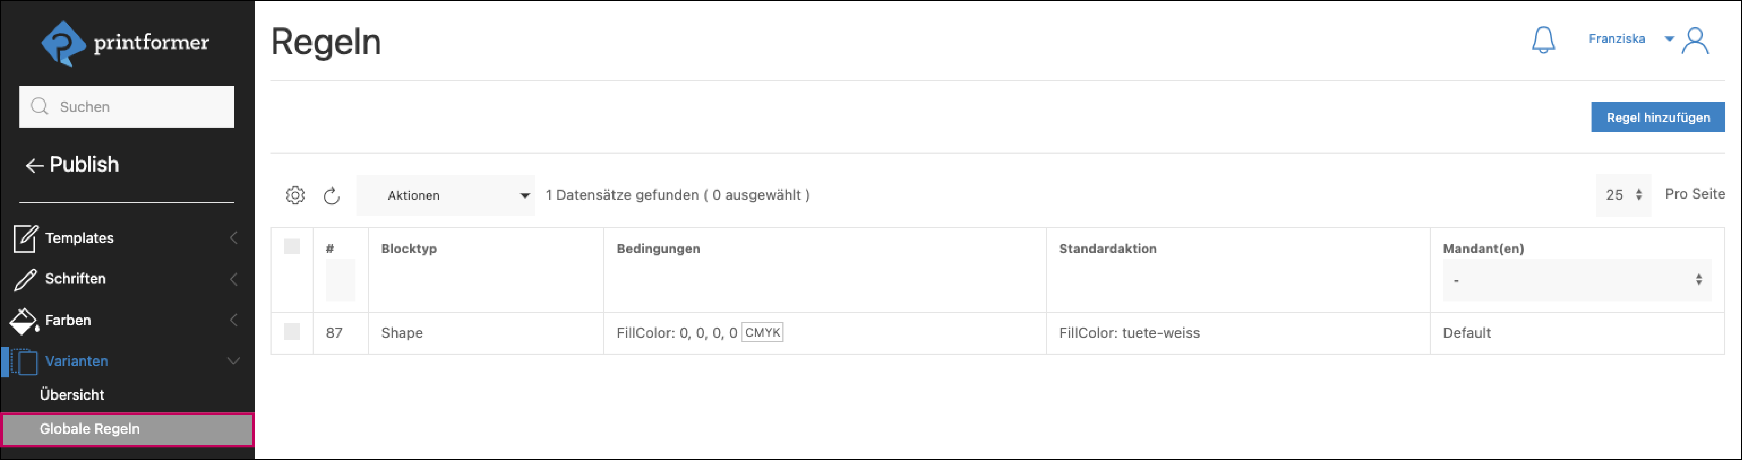Reload the table with refresh icon
1742x460 pixels.
[331, 196]
